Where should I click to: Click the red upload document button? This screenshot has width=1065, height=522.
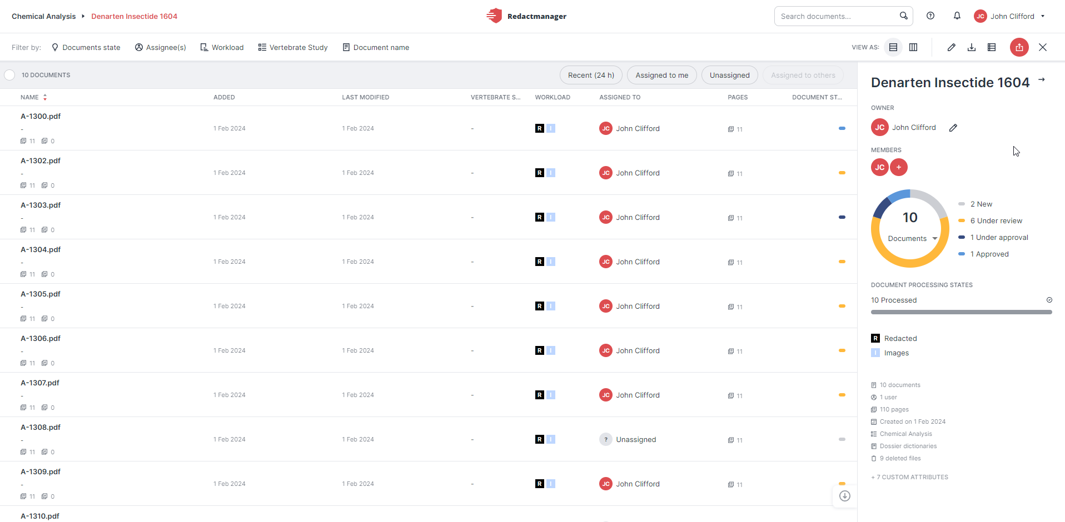click(x=1019, y=47)
